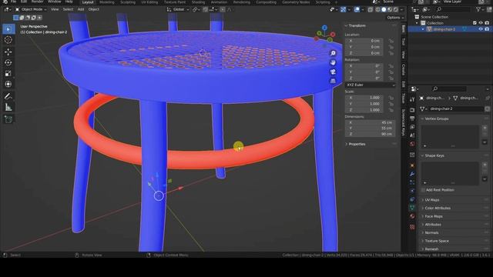Open the XYZ Euler rotation mode dropdown
This screenshot has height=277, width=493.
click(371, 85)
